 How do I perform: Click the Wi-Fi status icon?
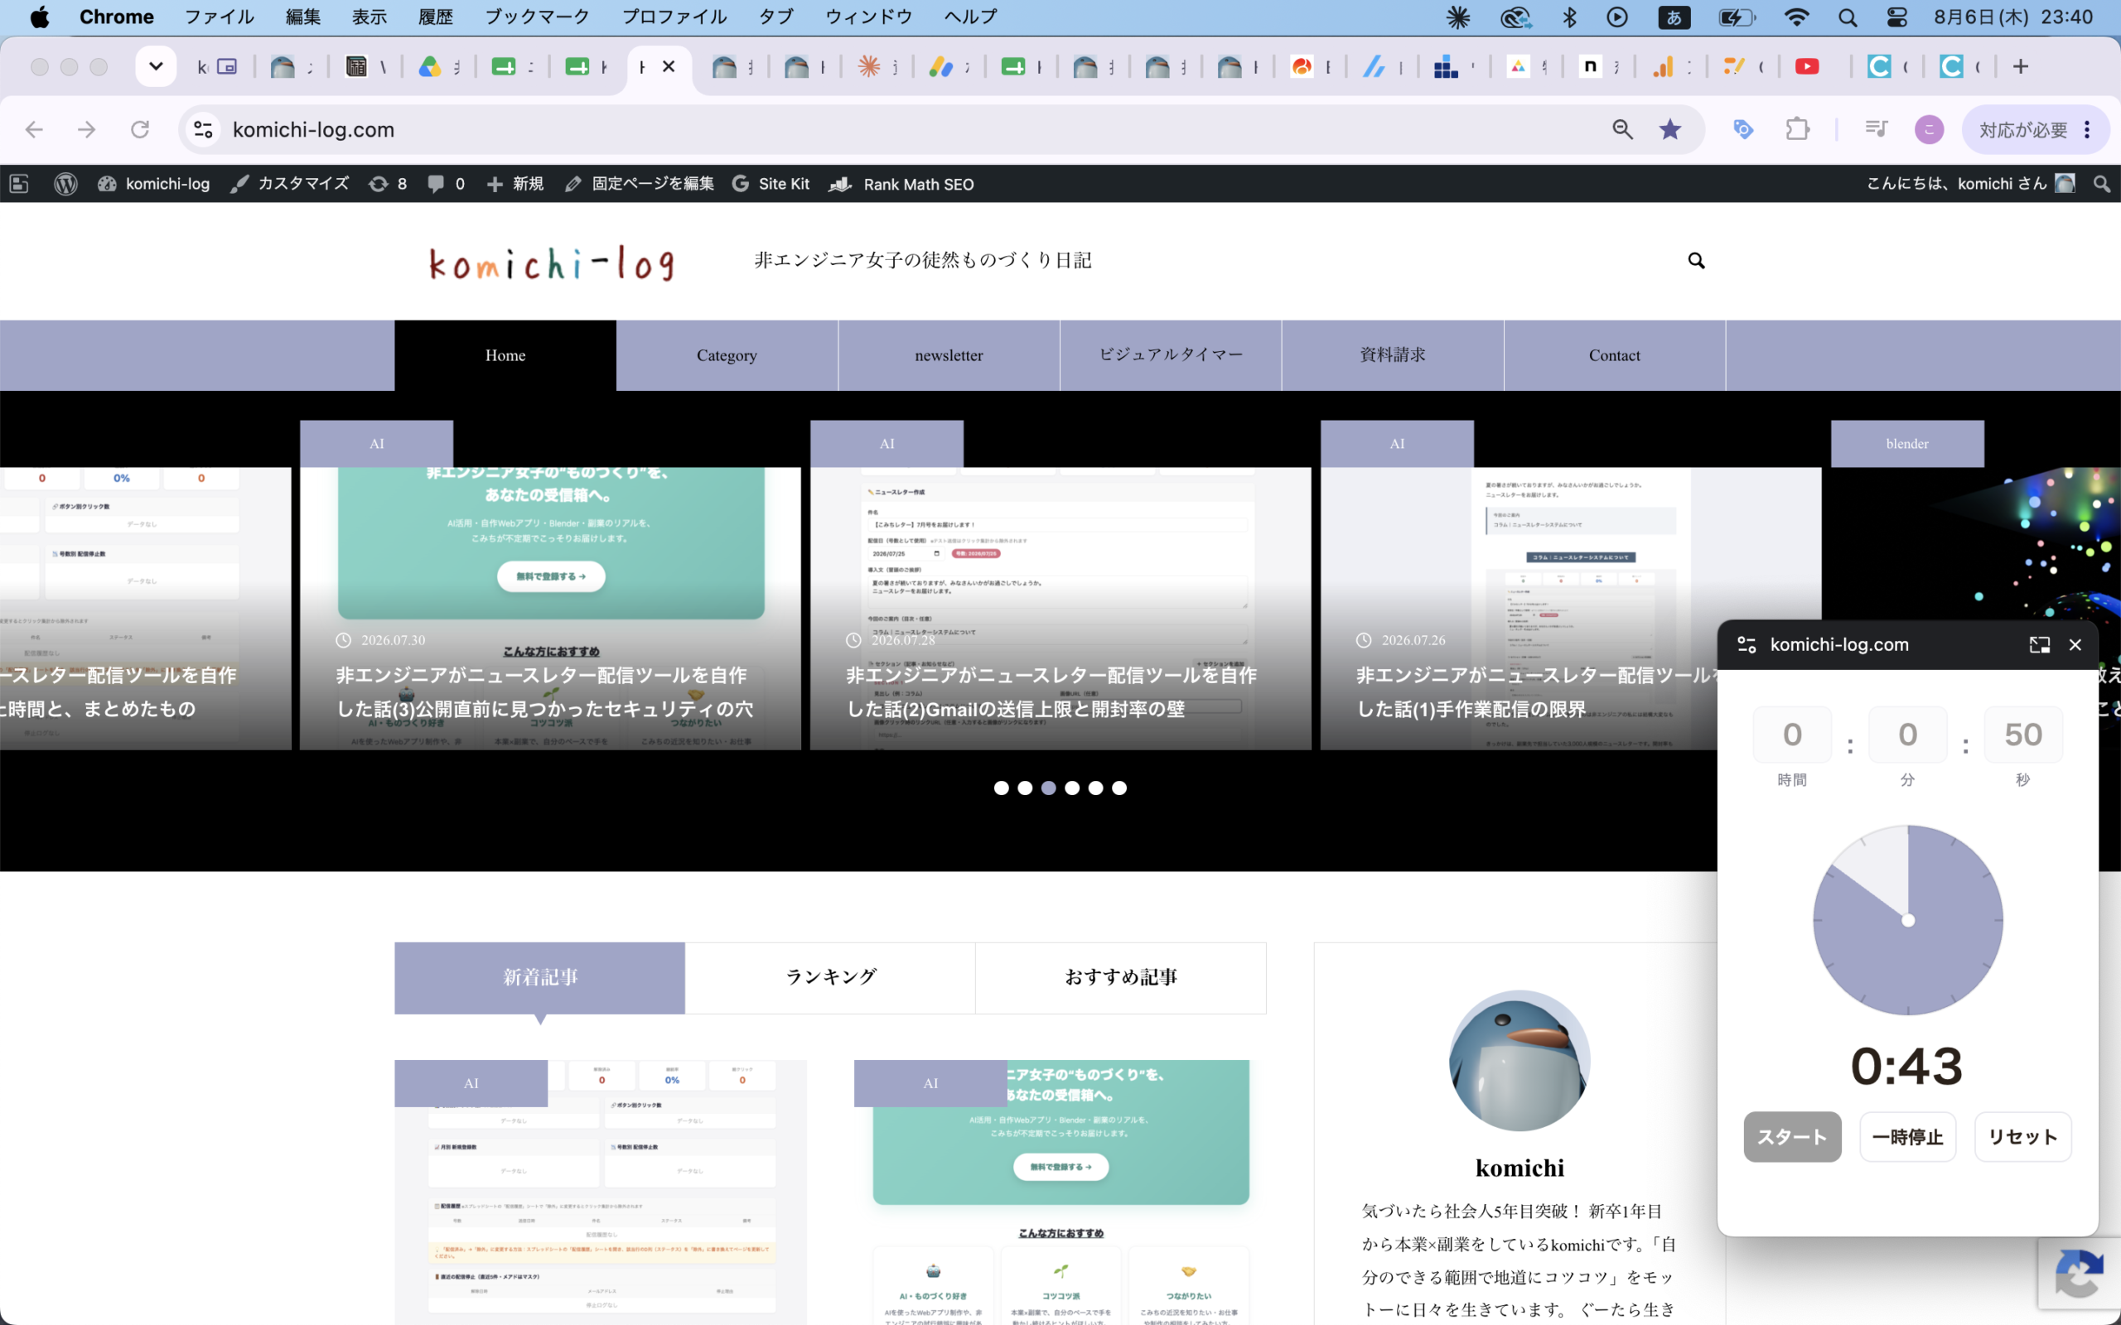(1797, 17)
